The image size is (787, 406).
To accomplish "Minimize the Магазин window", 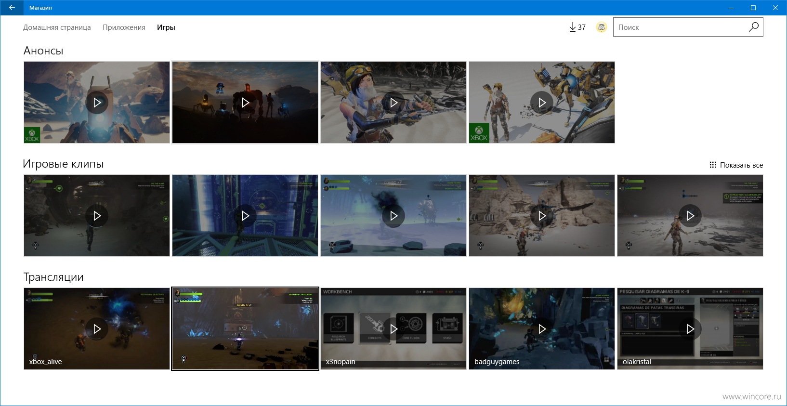I will pyautogui.click(x=731, y=8).
